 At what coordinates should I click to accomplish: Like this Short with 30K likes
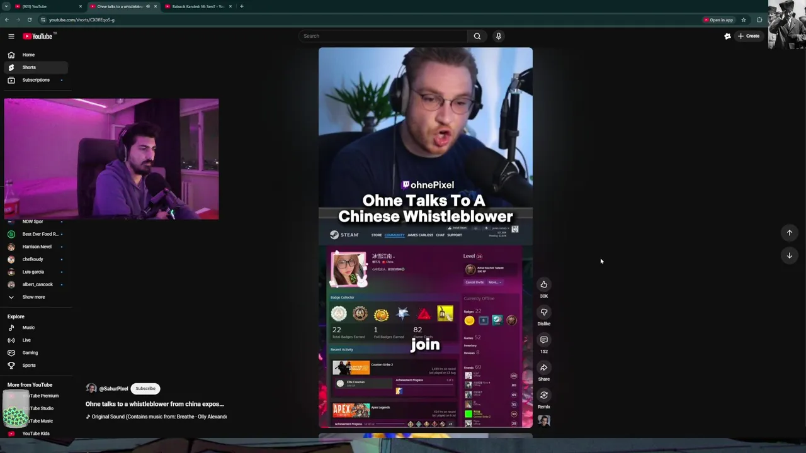click(543, 284)
